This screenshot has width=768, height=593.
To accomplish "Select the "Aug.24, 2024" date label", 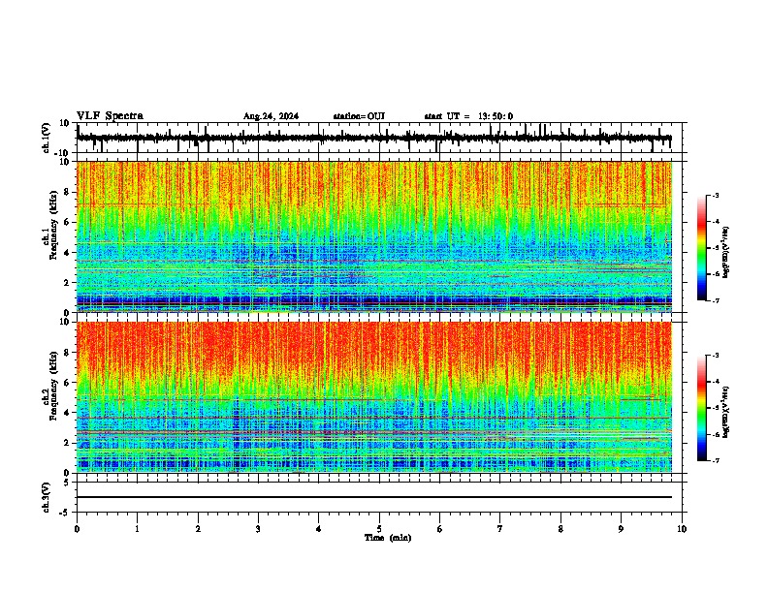I will (271, 116).
